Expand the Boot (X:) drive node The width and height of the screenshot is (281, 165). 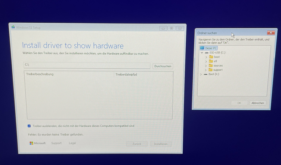201,74
